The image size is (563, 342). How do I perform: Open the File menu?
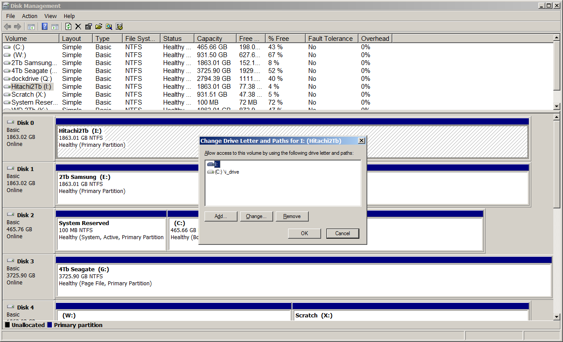coord(11,16)
